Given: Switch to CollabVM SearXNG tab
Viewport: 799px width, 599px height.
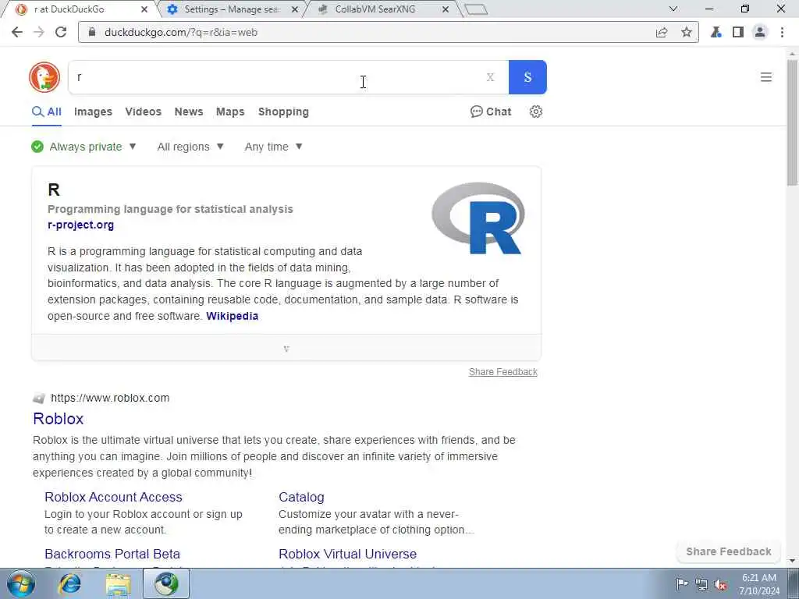Looking at the screenshot, I should pos(375,9).
